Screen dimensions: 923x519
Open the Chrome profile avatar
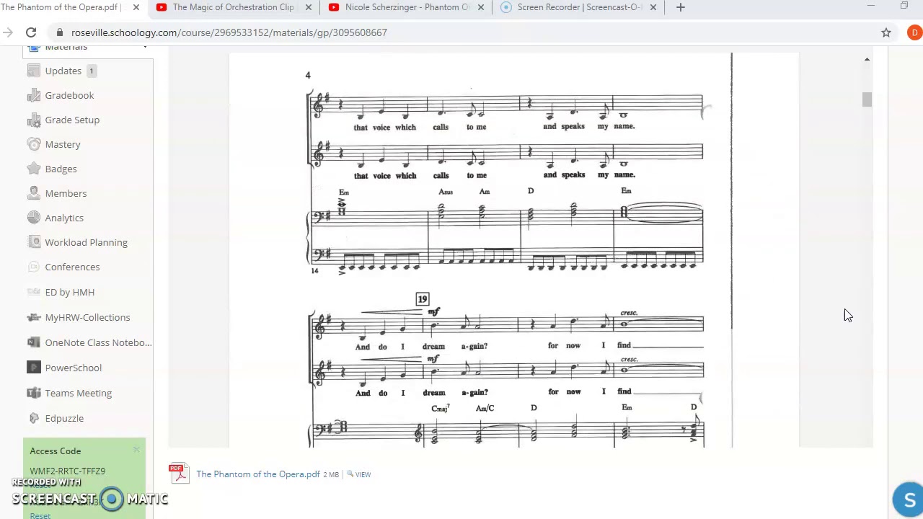click(x=914, y=32)
